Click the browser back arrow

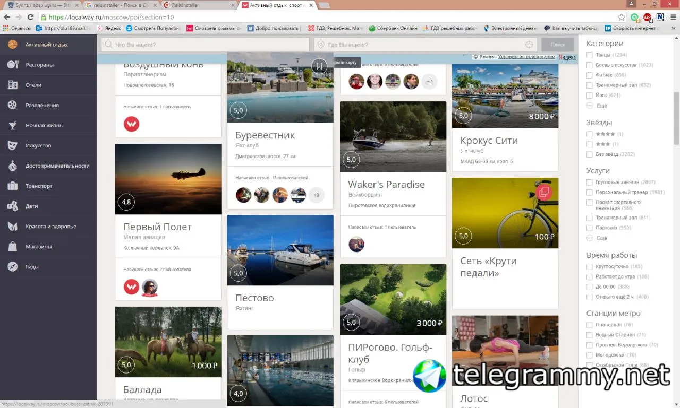point(8,17)
